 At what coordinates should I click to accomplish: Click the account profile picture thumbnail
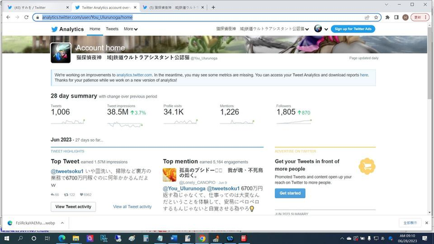(x=61, y=53)
